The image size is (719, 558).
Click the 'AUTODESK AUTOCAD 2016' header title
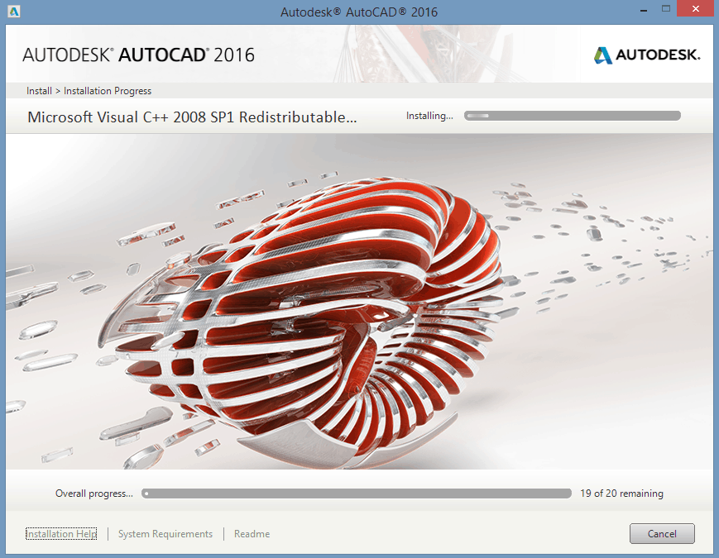click(138, 55)
